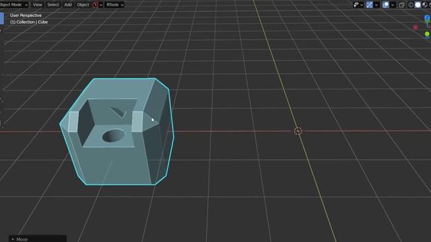Open the overlays options dropdown arrow
The width and height of the screenshot is (431, 242).
[393, 5]
